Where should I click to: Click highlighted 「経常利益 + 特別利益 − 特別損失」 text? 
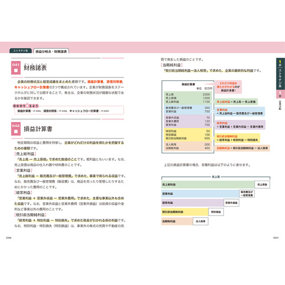tap(44, 221)
